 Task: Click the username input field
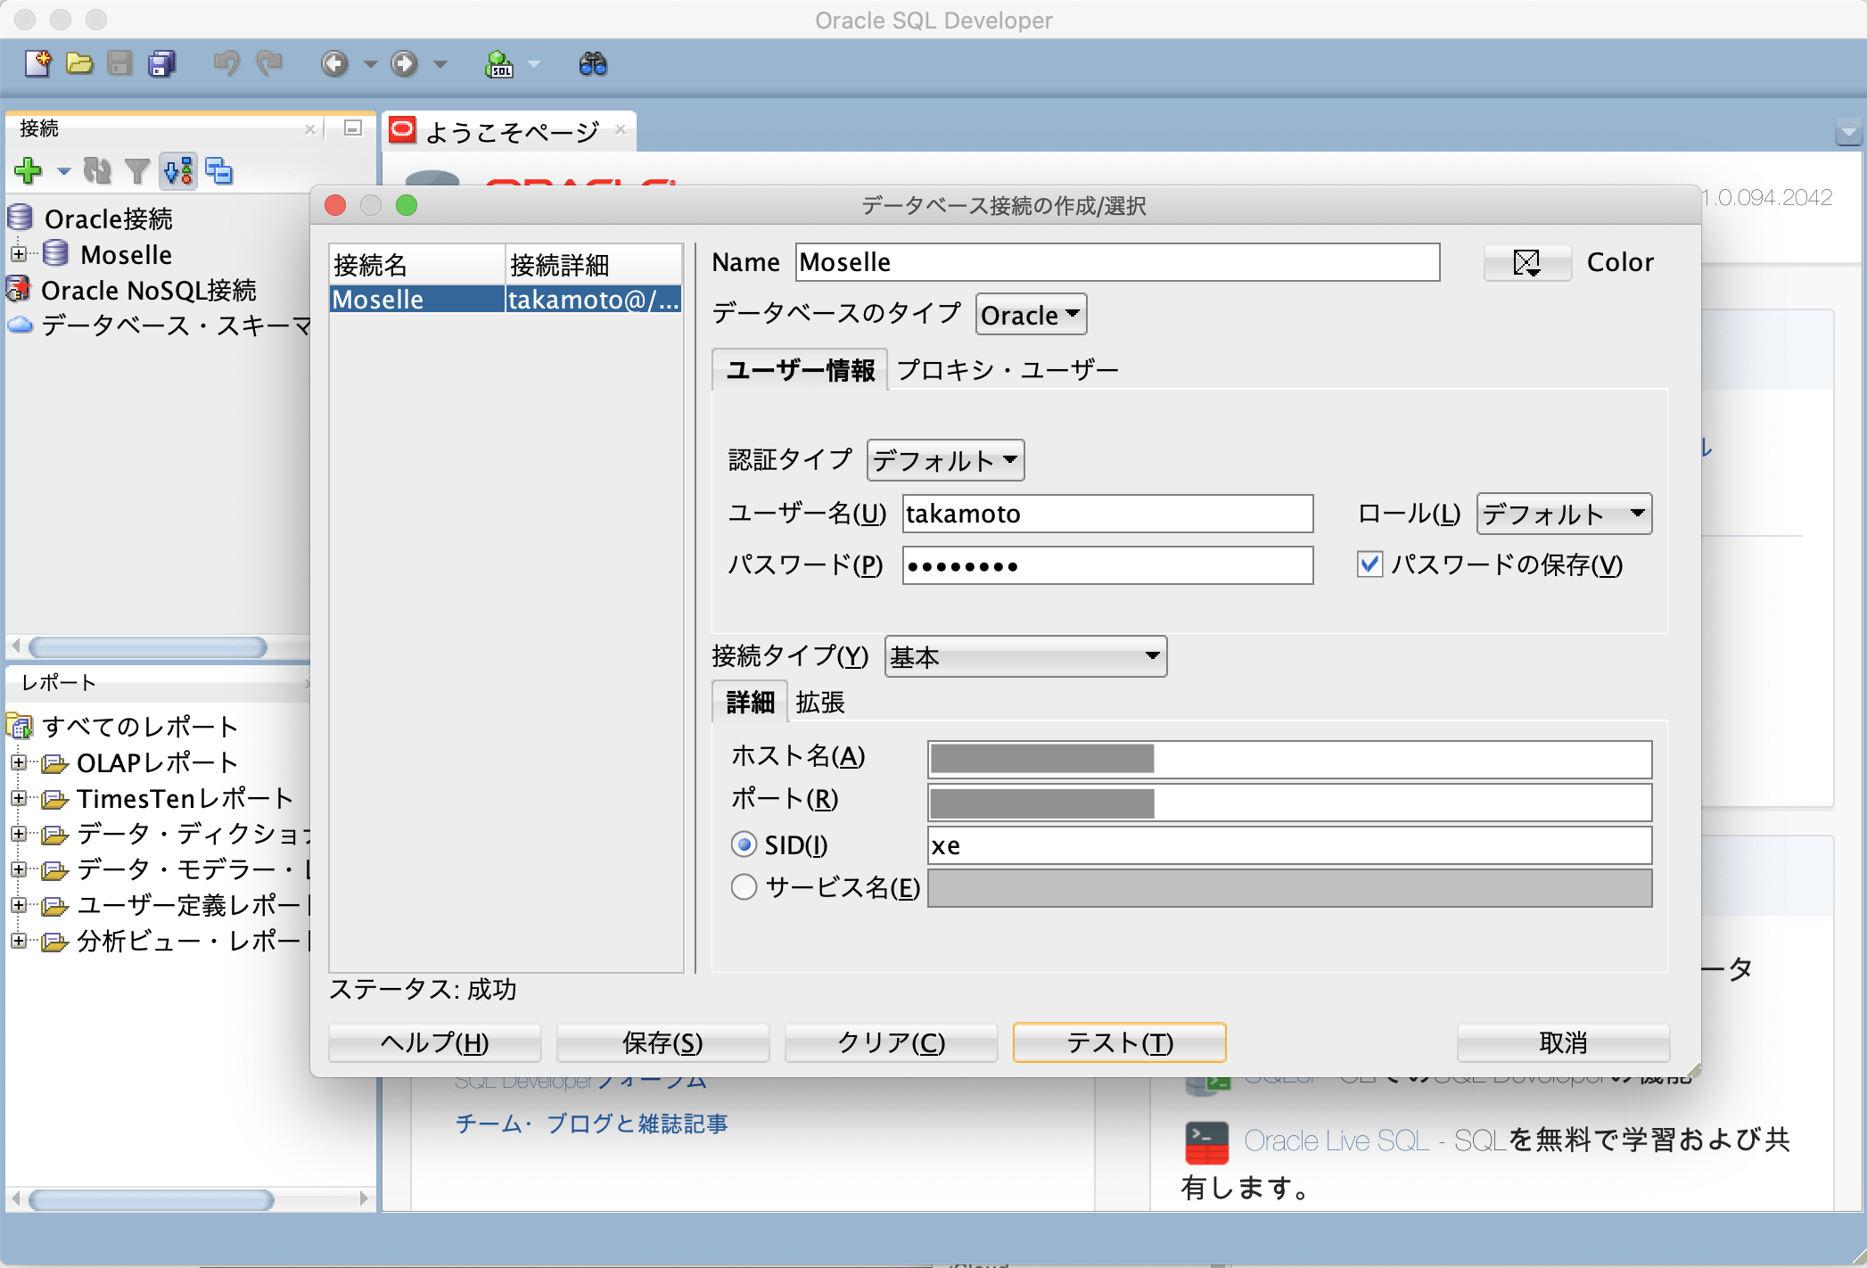(x=1108, y=514)
